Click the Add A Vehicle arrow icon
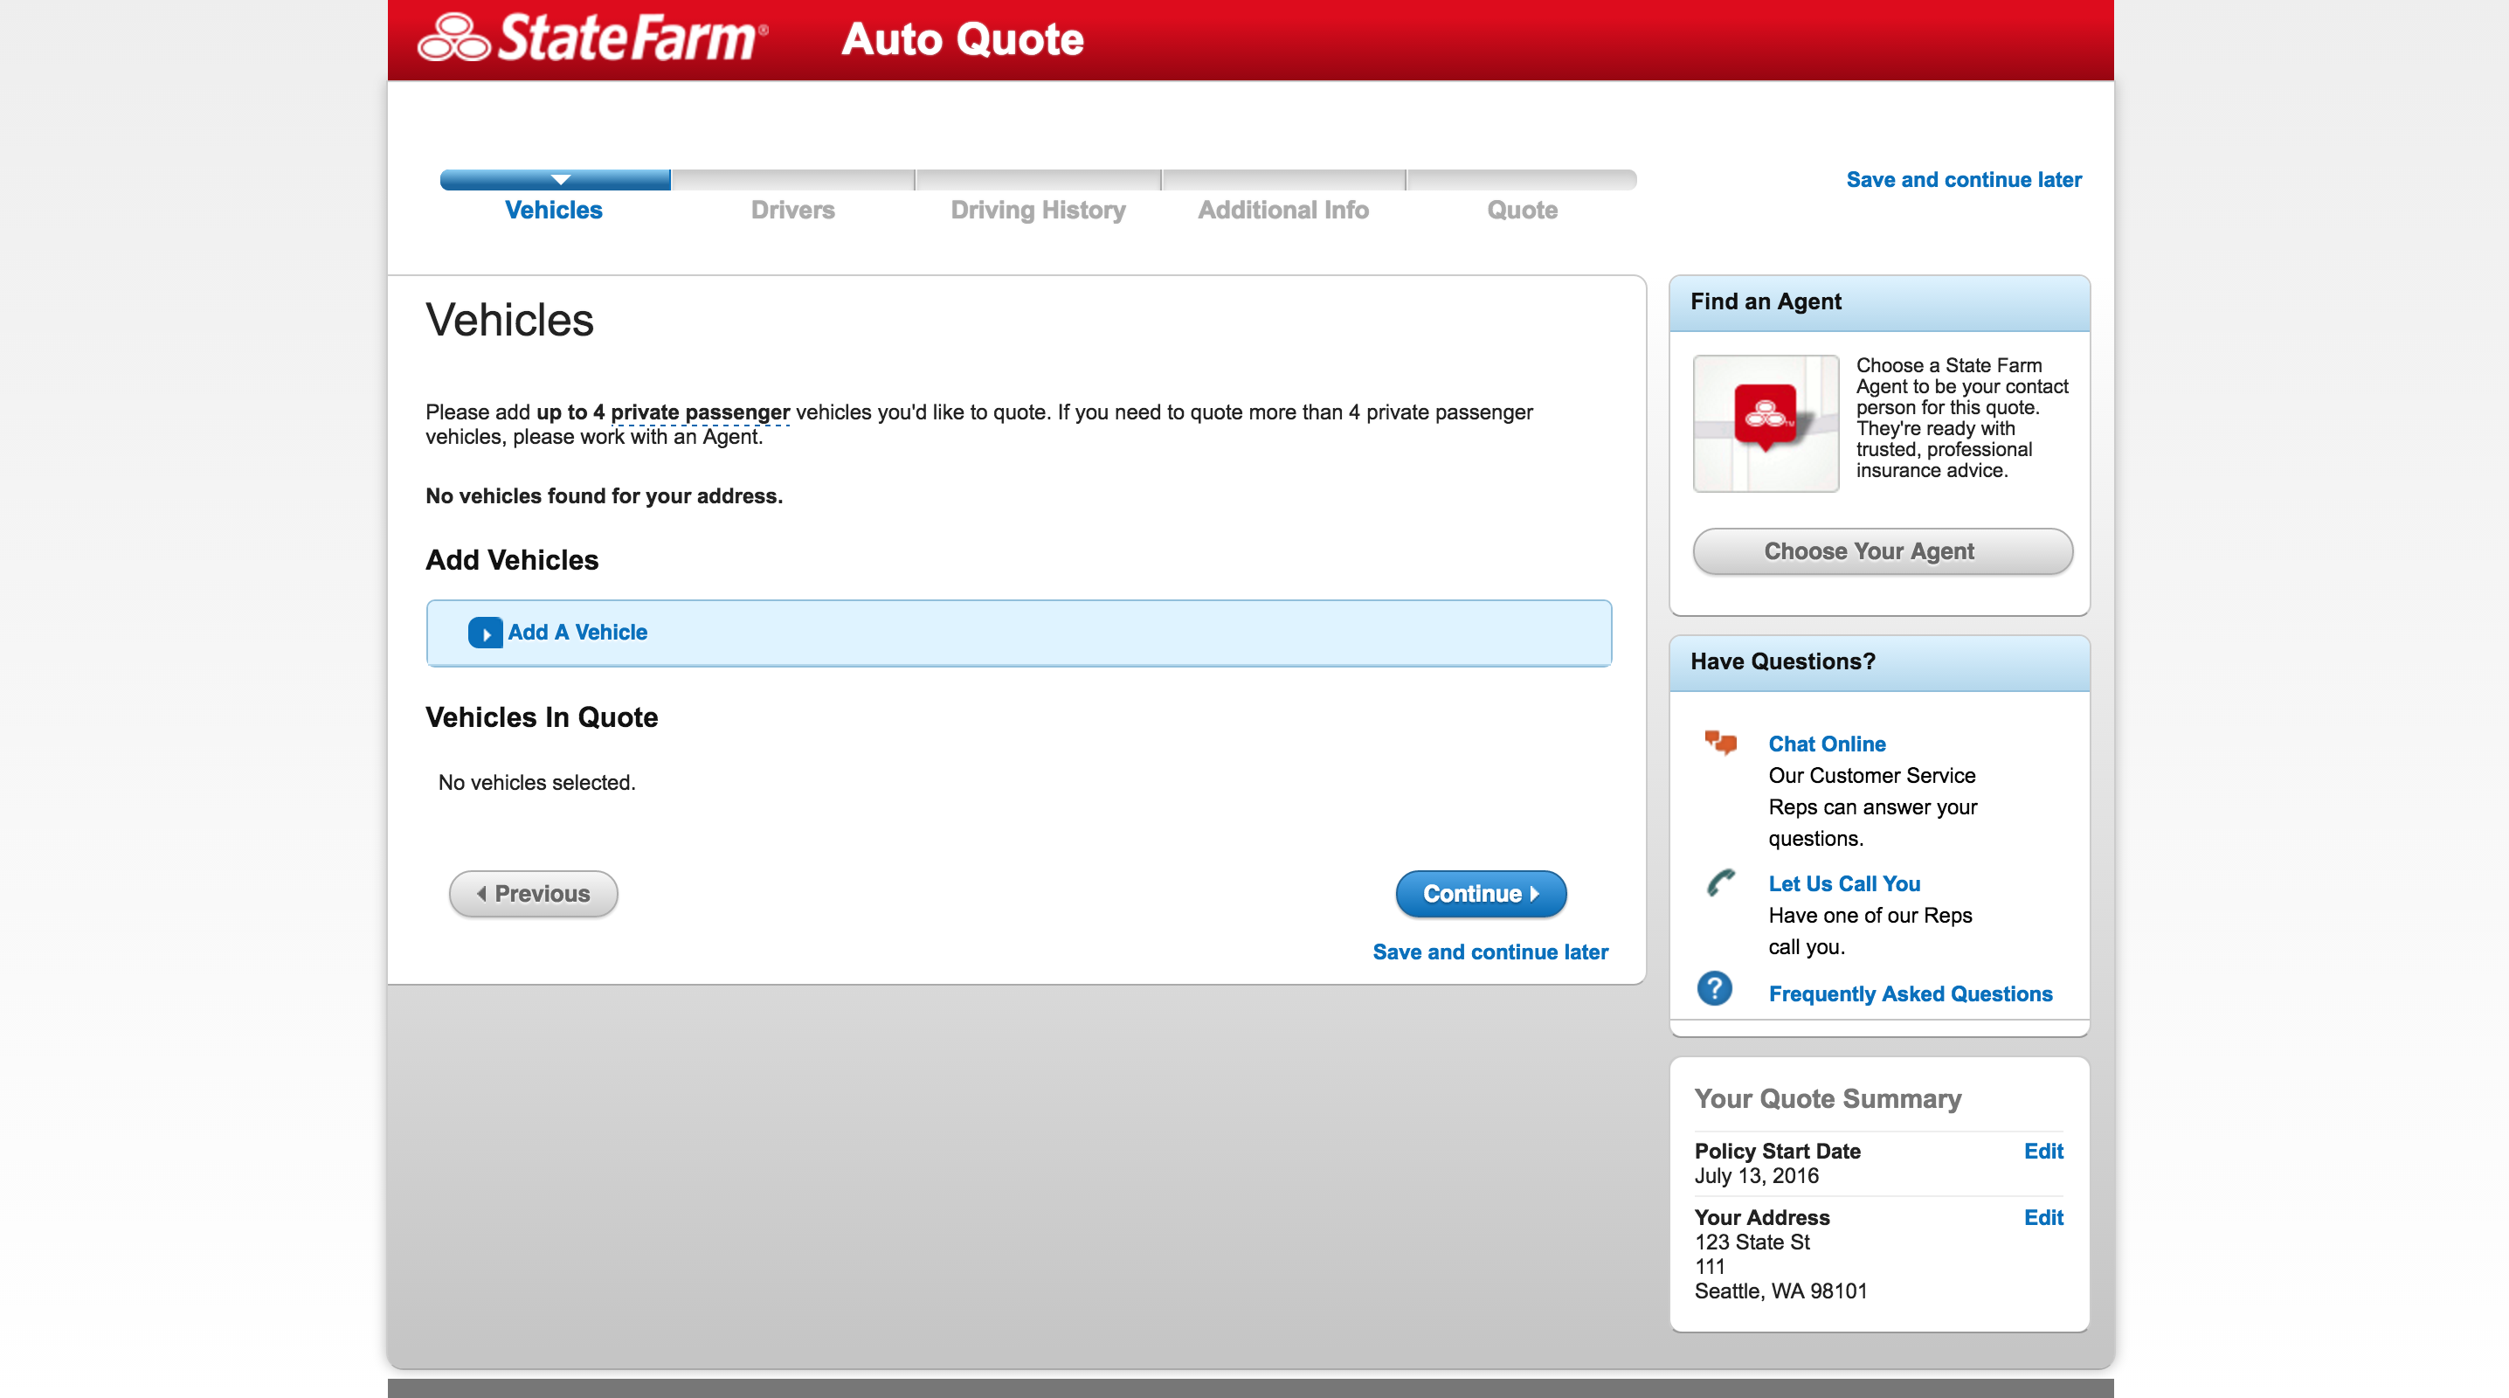This screenshot has height=1398, width=2509. pyautogui.click(x=485, y=633)
